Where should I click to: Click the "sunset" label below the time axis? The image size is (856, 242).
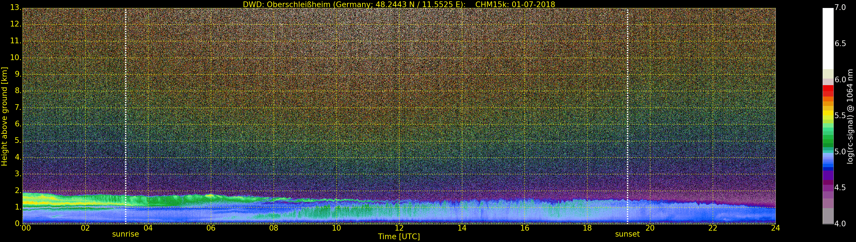(627, 234)
